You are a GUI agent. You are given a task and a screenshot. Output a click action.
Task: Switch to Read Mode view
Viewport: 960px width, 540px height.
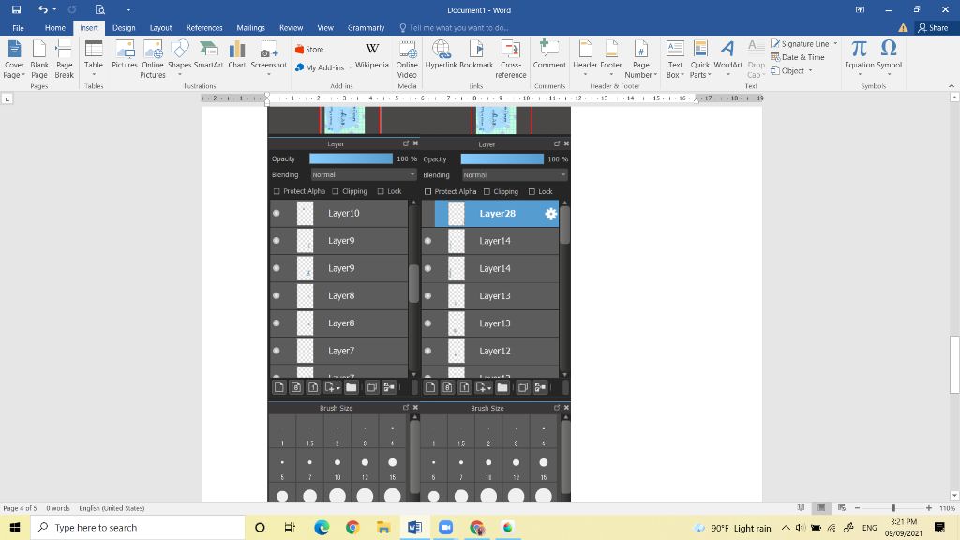pyautogui.click(x=801, y=508)
